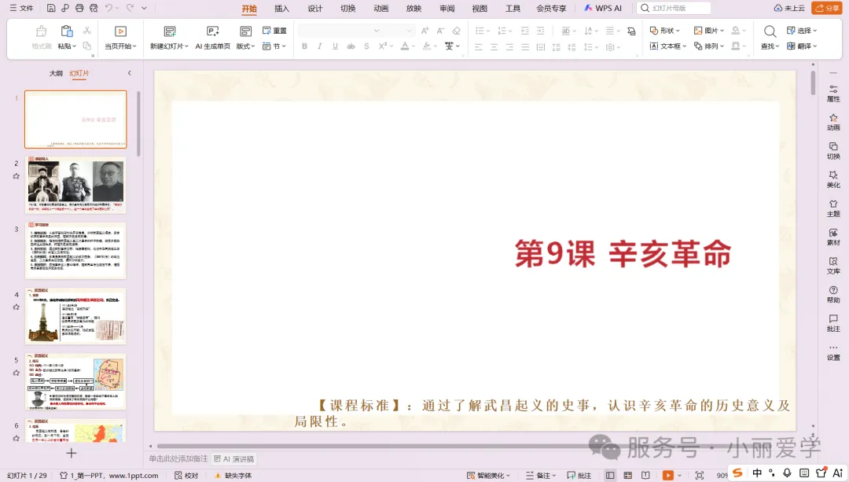Click the 重置 reset button
This screenshot has height=482, width=849.
click(x=274, y=31)
